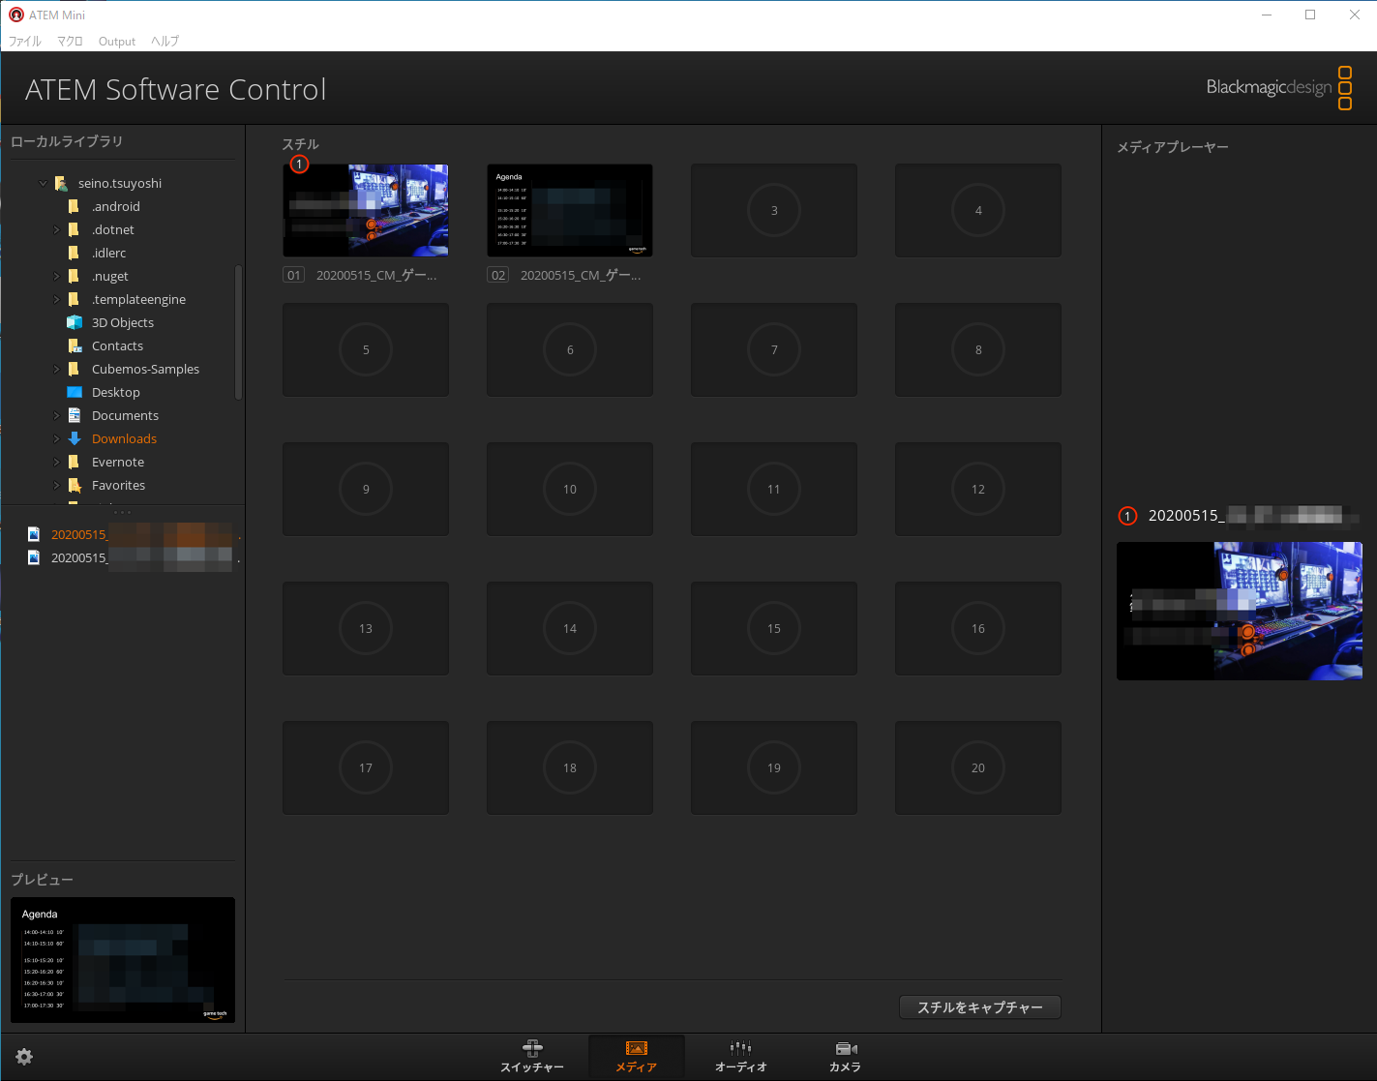Collapse the seino.tsuyoshi folder tree
1377x1081 pixels.
[43, 183]
